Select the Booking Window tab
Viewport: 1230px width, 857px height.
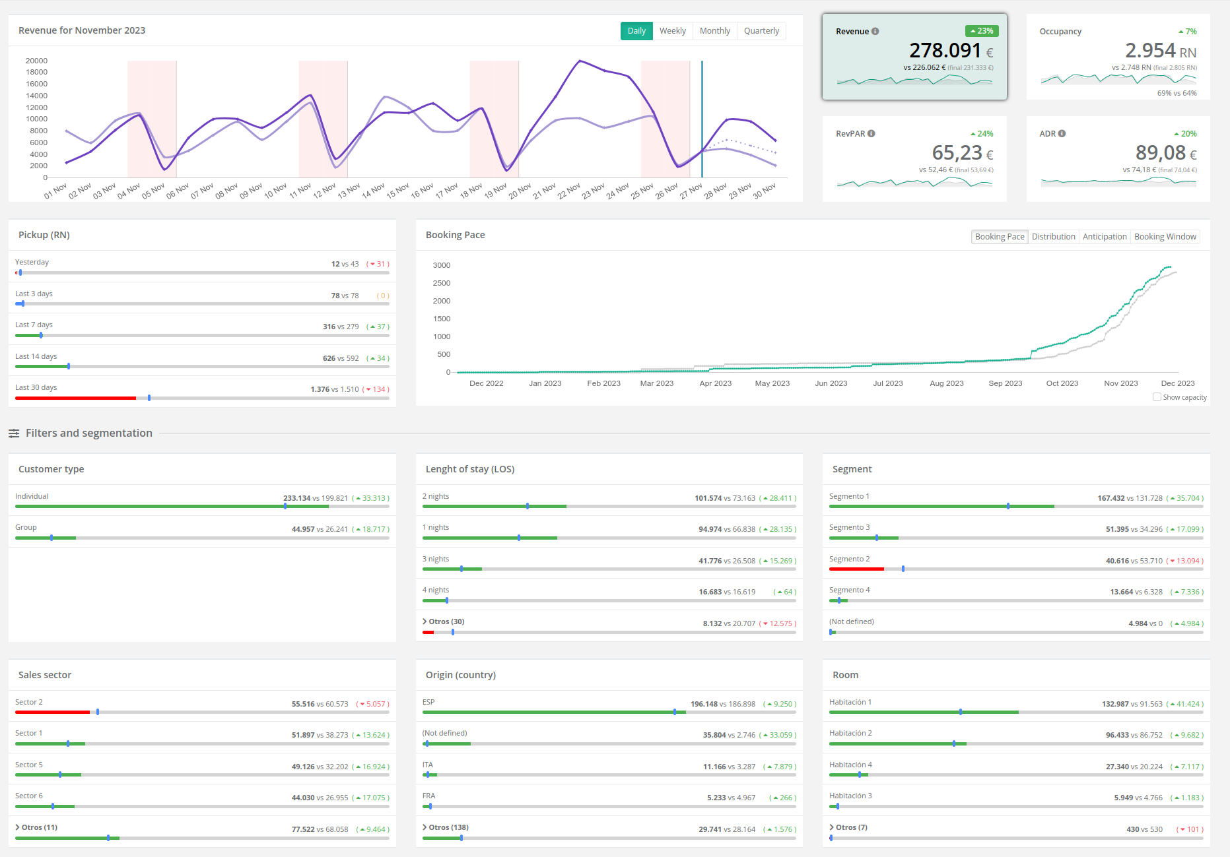pyautogui.click(x=1165, y=237)
